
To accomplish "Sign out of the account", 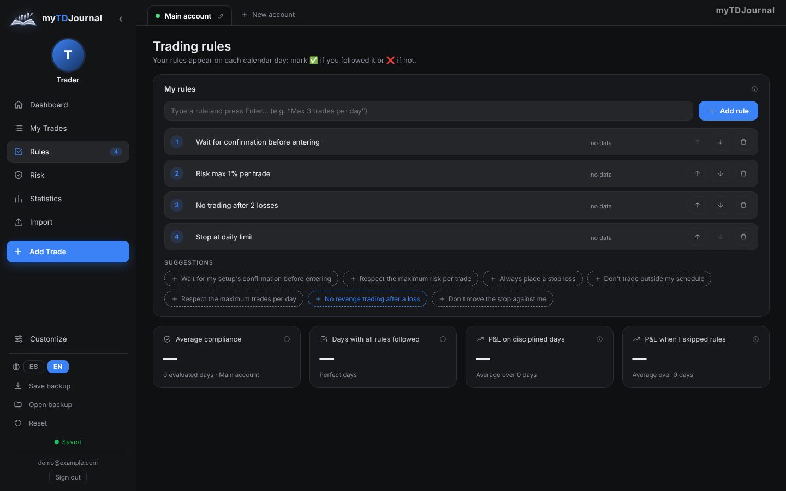I will [68, 477].
